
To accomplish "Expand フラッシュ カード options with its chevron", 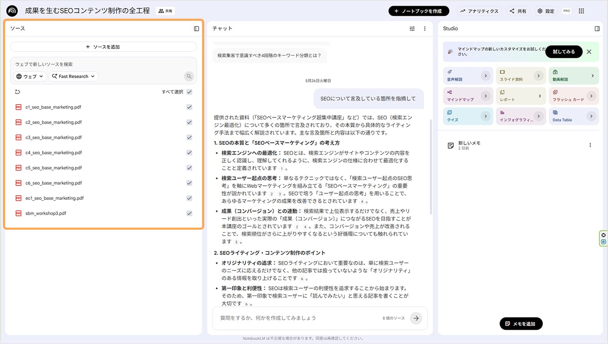I will coord(592,96).
